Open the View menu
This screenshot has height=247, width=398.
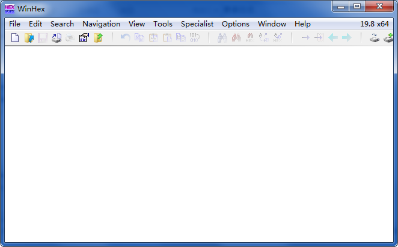[x=136, y=24]
